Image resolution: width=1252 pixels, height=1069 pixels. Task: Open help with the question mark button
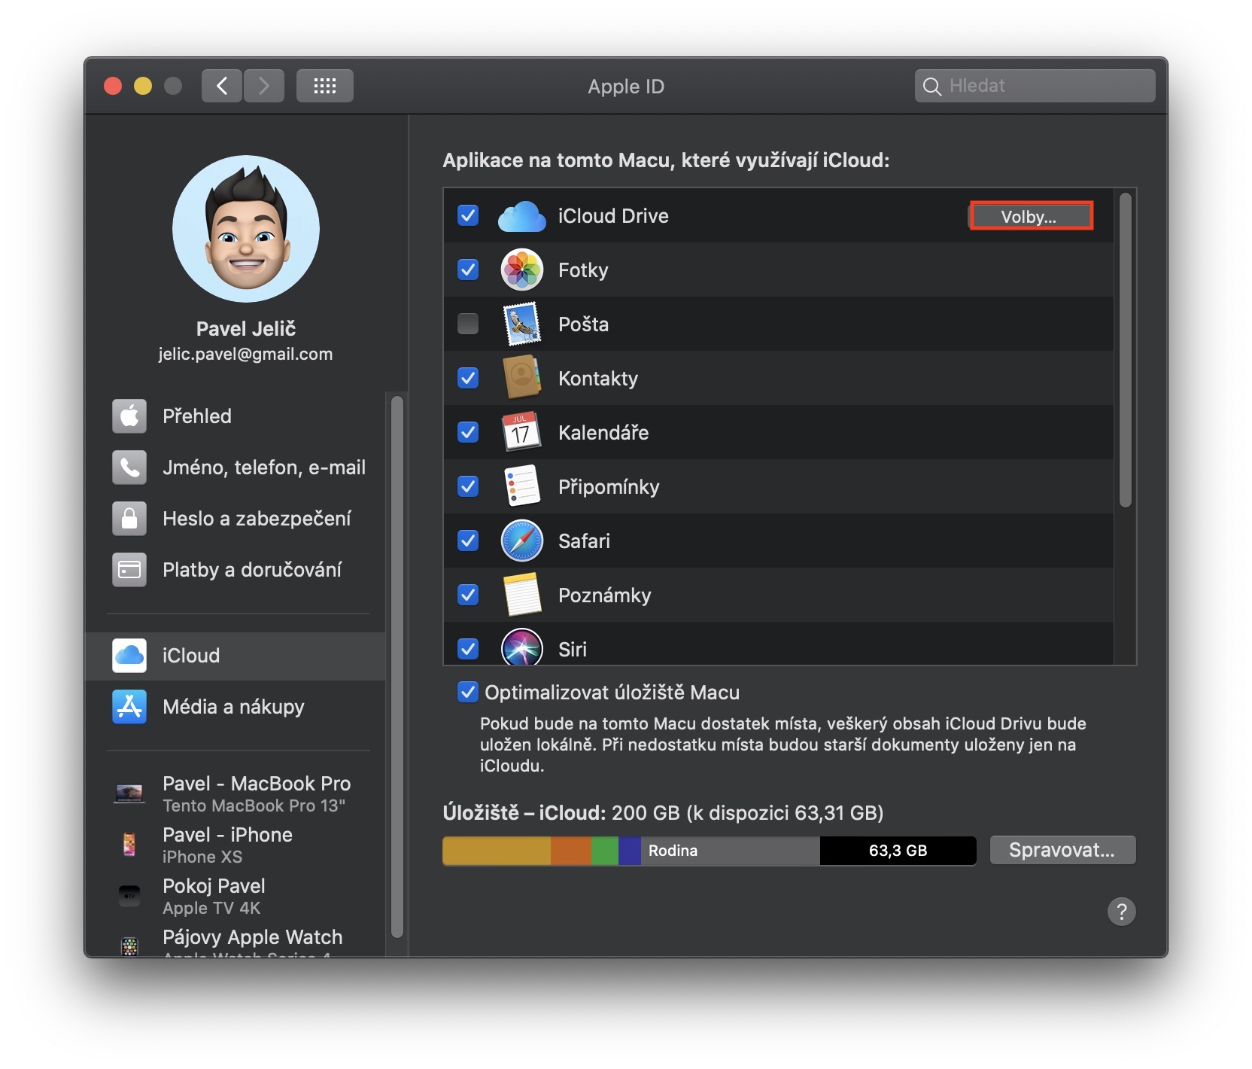1122,912
